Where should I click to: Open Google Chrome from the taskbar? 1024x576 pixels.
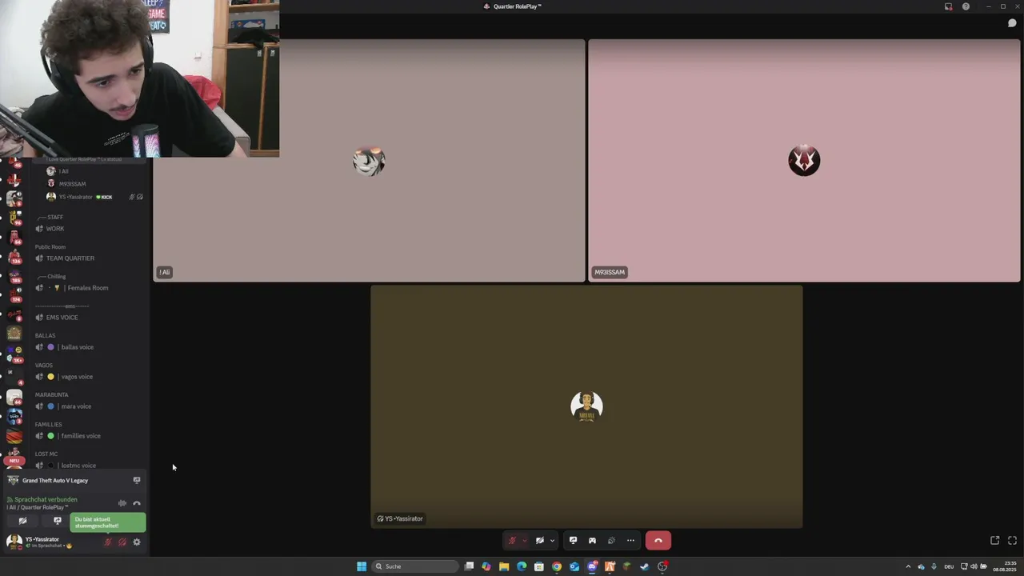pyautogui.click(x=557, y=566)
